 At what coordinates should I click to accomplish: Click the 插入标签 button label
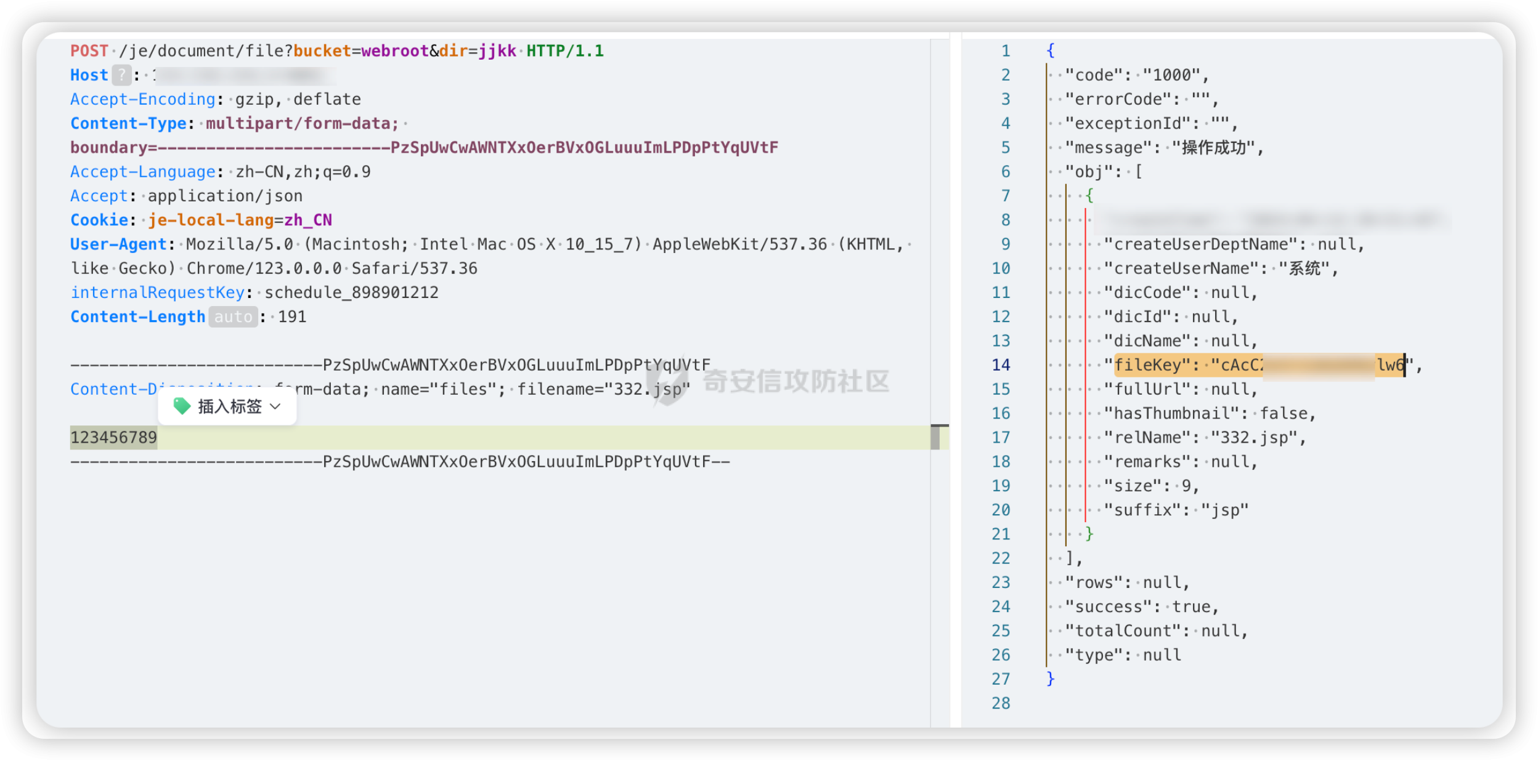pyautogui.click(x=230, y=406)
